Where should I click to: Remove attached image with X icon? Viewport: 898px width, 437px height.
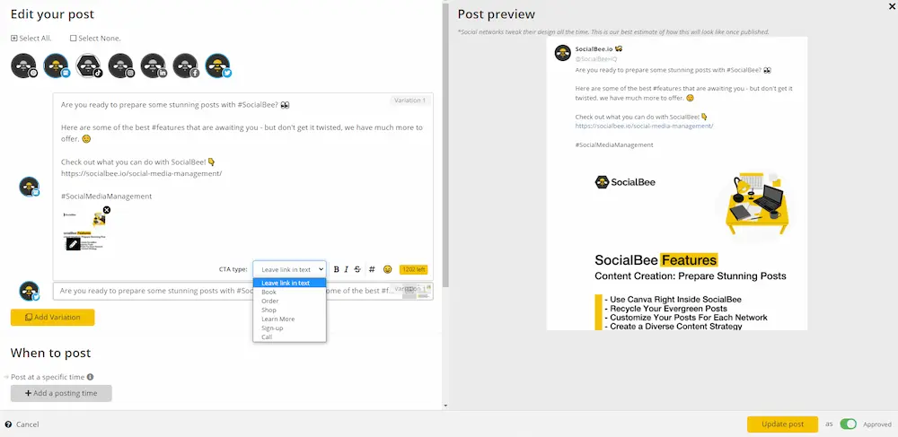click(x=107, y=210)
